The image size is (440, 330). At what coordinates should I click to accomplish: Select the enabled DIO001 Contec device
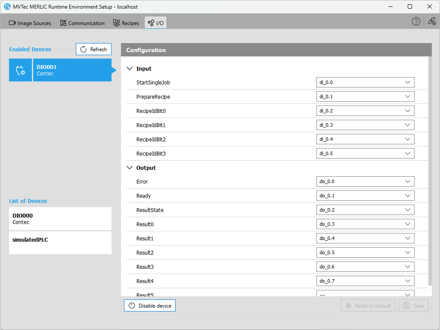click(71, 70)
